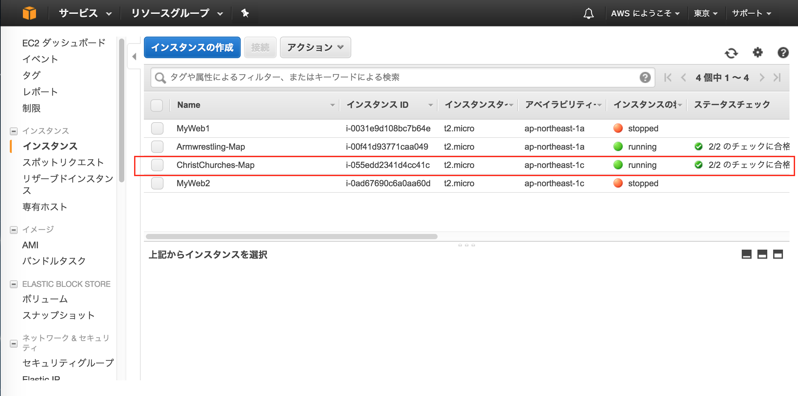The width and height of the screenshot is (798, 396).
Task: Open instance list display settings gear
Action: [x=758, y=53]
